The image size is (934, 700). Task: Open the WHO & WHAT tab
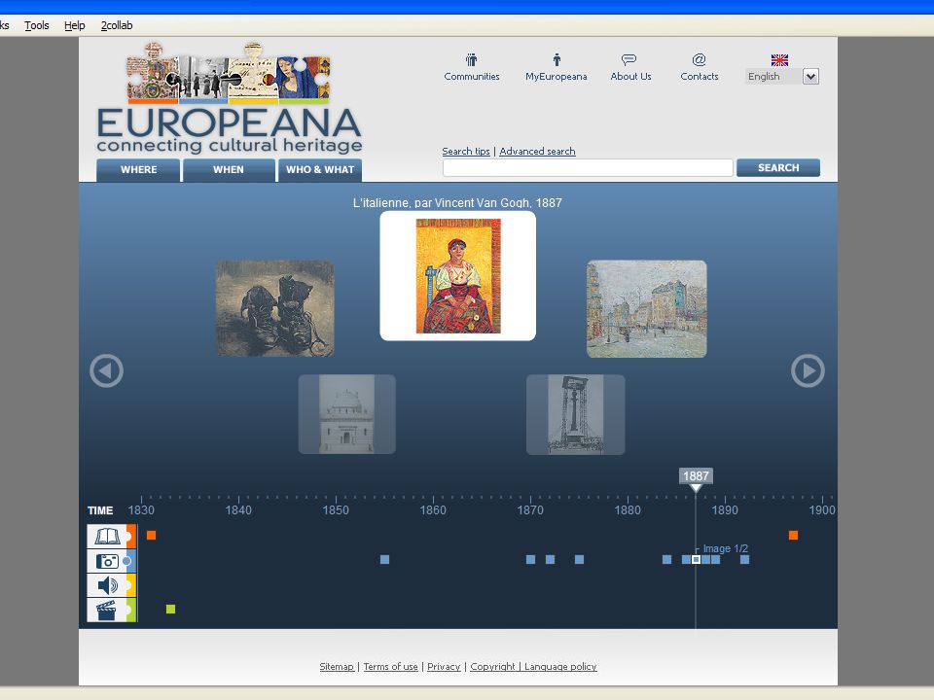[320, 169]
